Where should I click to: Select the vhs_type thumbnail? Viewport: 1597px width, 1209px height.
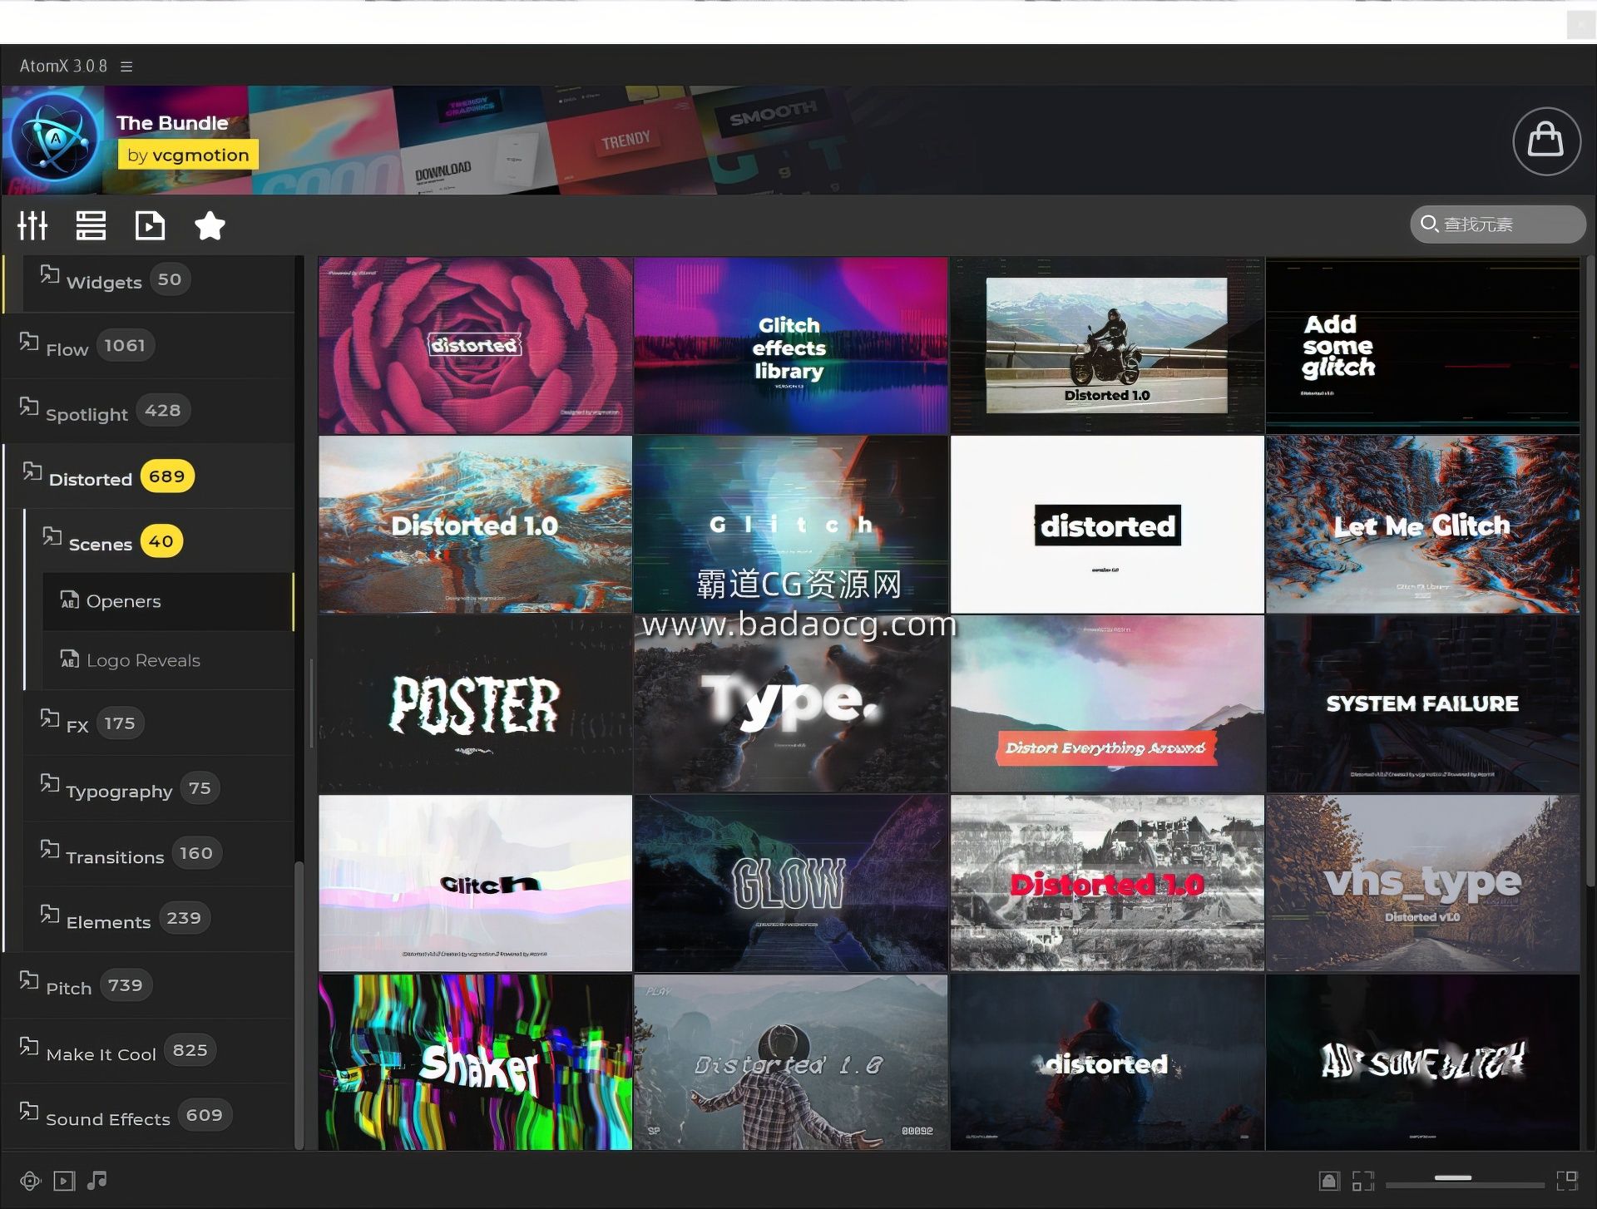(x=1422, y=883)
